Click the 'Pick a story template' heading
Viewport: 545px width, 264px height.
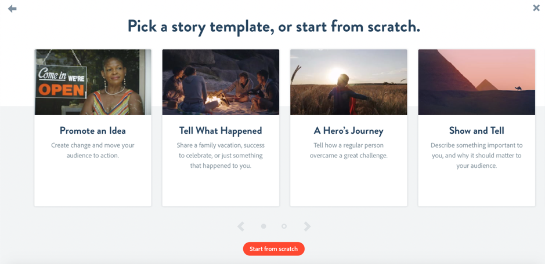[273, 27]
